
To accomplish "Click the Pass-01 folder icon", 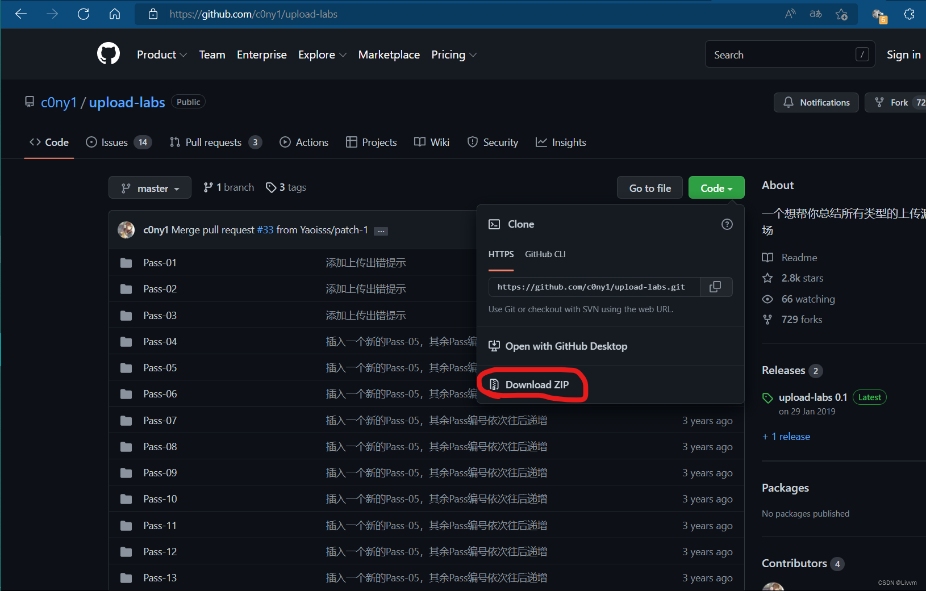I will pos(126,263).
